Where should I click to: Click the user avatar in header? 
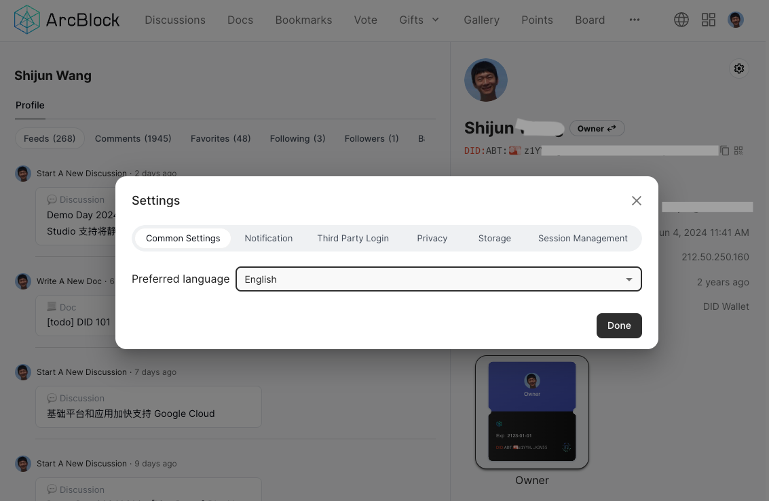(736, 20)
